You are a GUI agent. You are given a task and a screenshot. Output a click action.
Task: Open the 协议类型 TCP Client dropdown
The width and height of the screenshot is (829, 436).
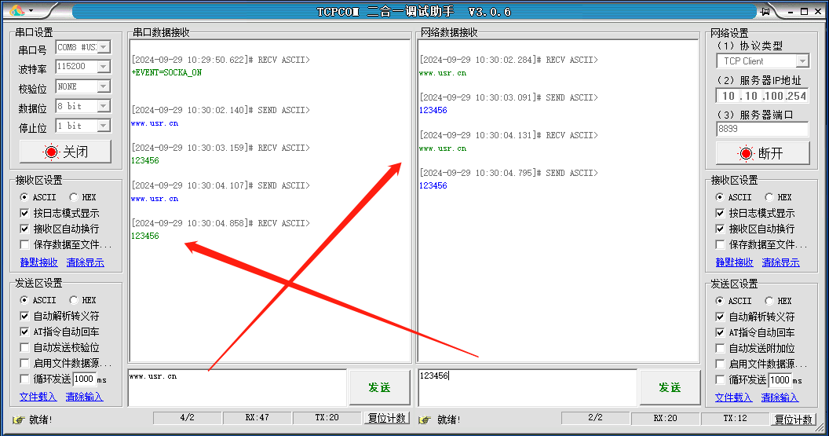(802, 61)
